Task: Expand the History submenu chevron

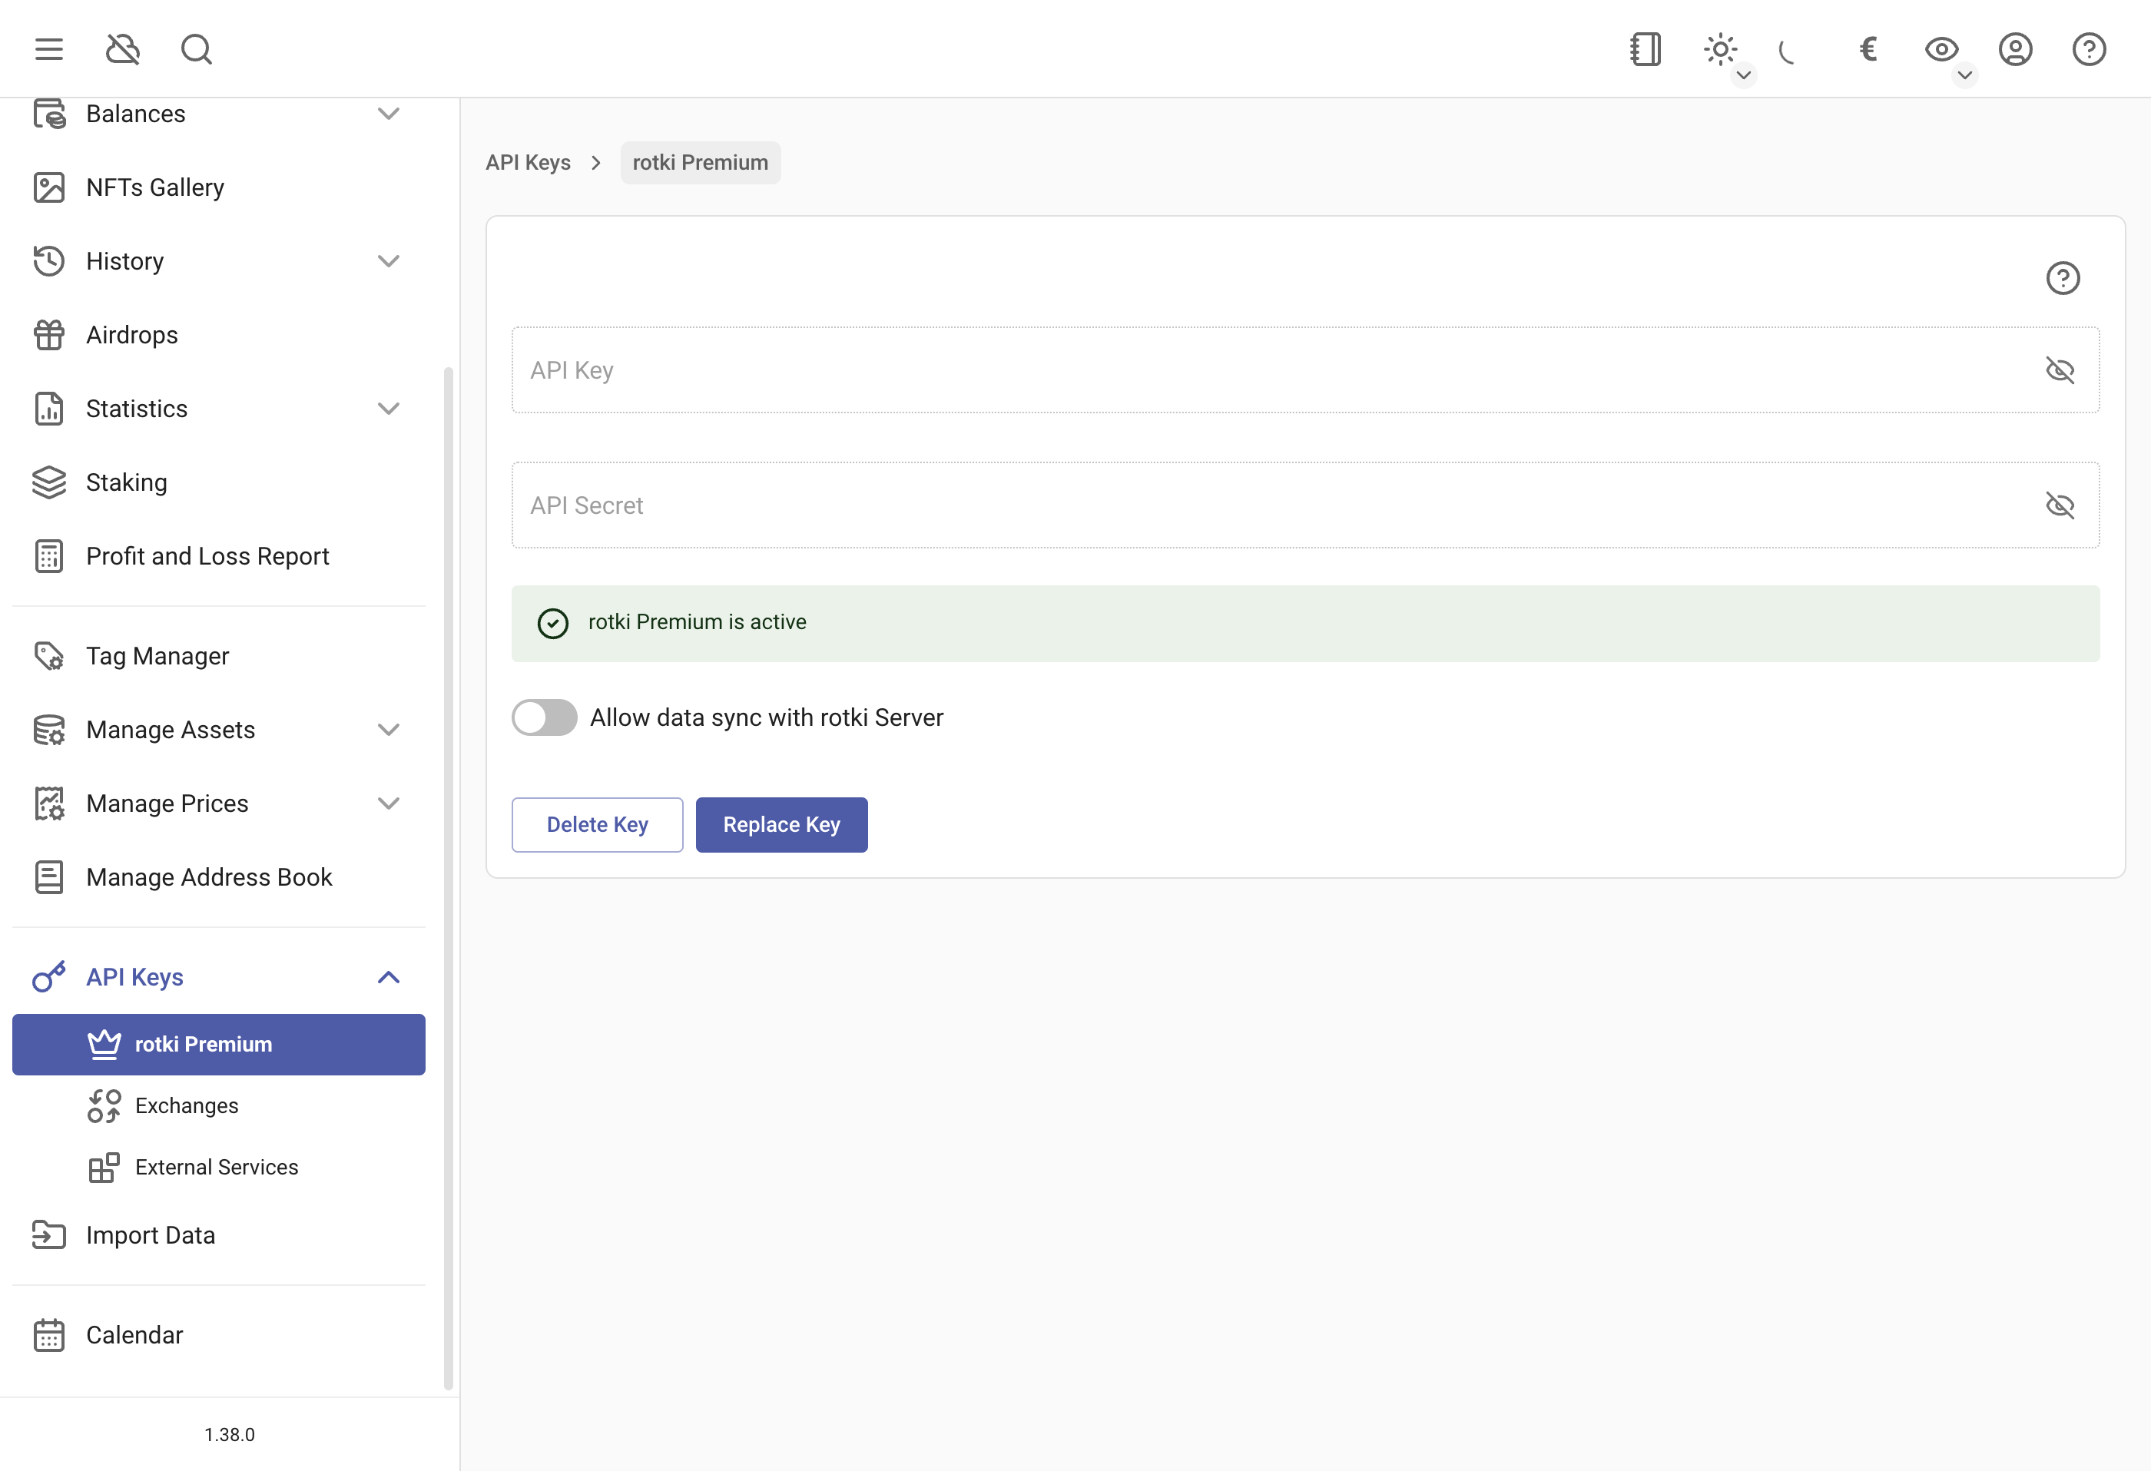Action: 389,261
